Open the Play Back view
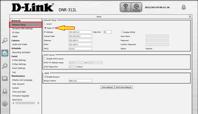Image resolution: width=198 pixels, height=114 pixels. pos(136,7)
